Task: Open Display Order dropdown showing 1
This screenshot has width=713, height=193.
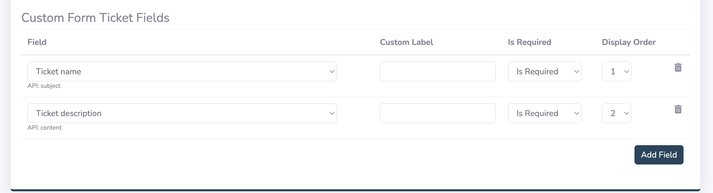Action: coord(616,71)
